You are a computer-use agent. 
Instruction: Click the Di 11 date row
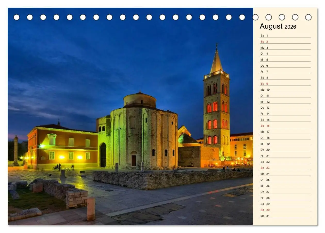[x=285, y=96]
